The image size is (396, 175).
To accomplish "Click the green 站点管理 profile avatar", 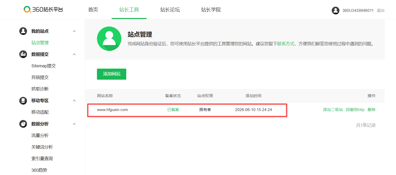I will [109, 39].
